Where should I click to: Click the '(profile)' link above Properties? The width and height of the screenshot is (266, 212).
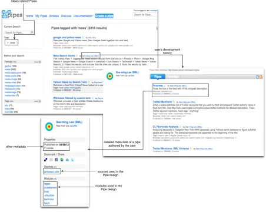click(x=74, y=126)
